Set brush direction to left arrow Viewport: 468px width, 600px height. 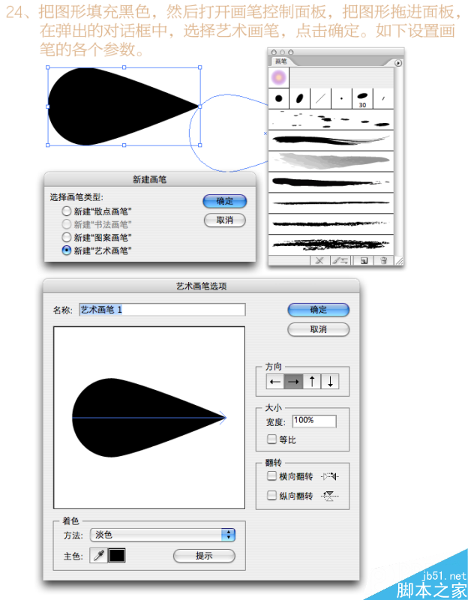[275, 382]
